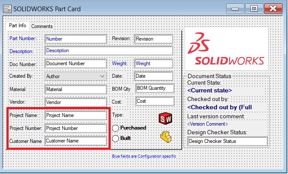
Task: Minimize the Part Card window
Action: pyautogui.click(x=235, y=9)
